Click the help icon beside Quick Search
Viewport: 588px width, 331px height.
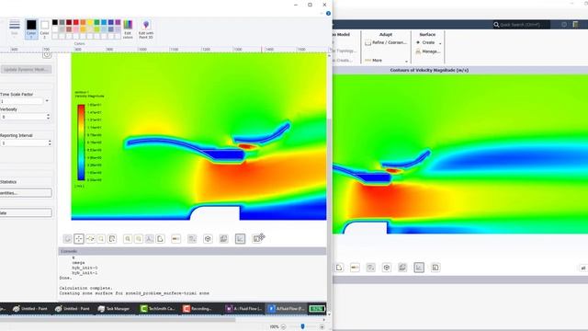pos(563,25)
